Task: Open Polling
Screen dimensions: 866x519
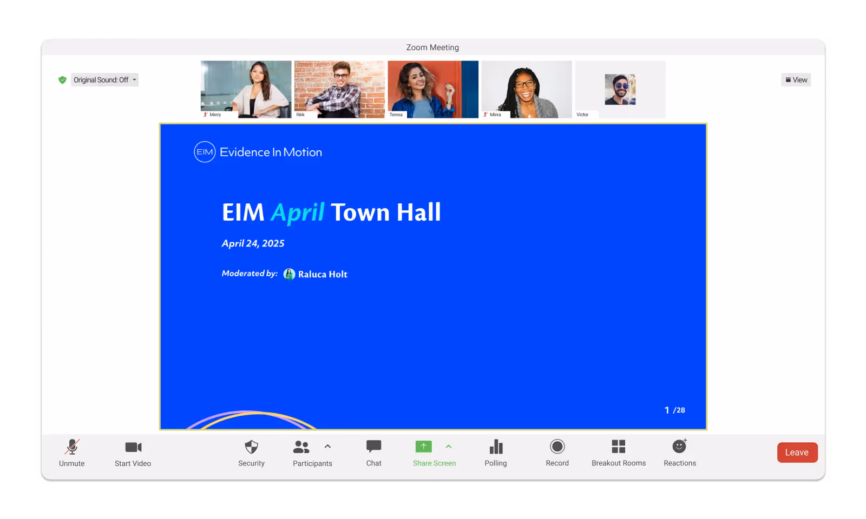Action: tap(496, 453)
